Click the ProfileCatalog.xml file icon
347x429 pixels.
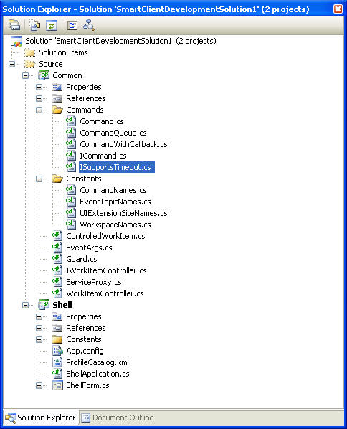click(x=57, y=362)
